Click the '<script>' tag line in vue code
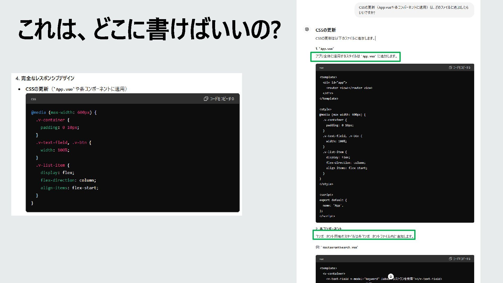 [326, 195]
